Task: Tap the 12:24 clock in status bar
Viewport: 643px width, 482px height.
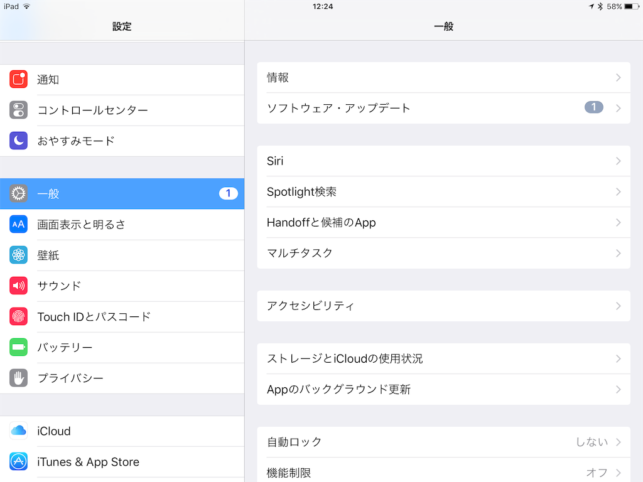Action: click(323, 6)
